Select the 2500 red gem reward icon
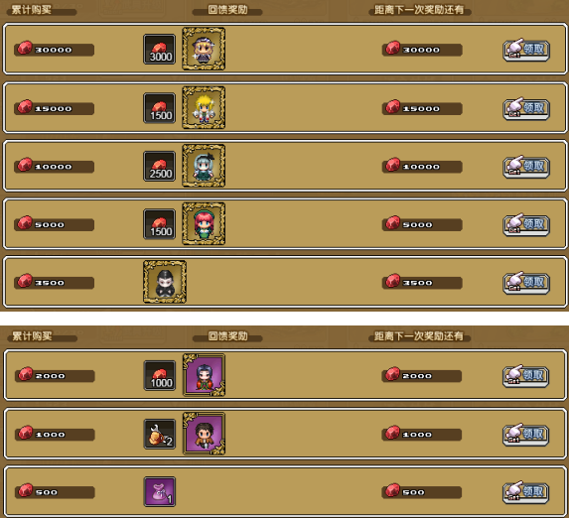This screenshot has width=569, height=518. (x=159, y=166)
